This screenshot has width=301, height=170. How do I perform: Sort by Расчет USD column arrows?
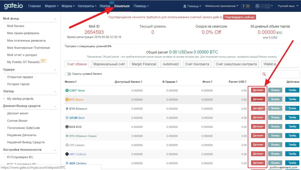246,82
